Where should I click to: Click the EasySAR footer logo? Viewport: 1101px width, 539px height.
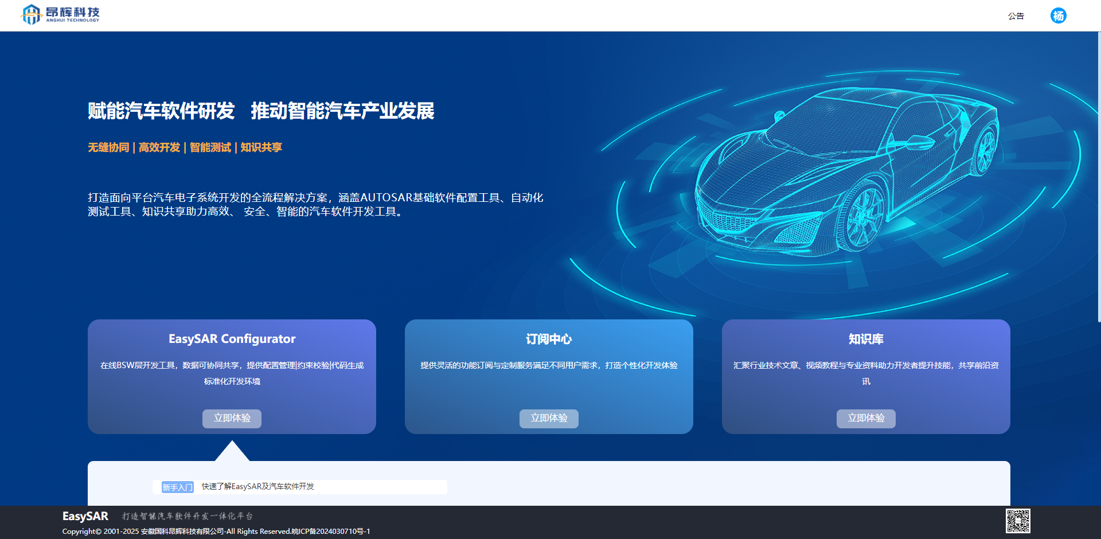point(85,517)
